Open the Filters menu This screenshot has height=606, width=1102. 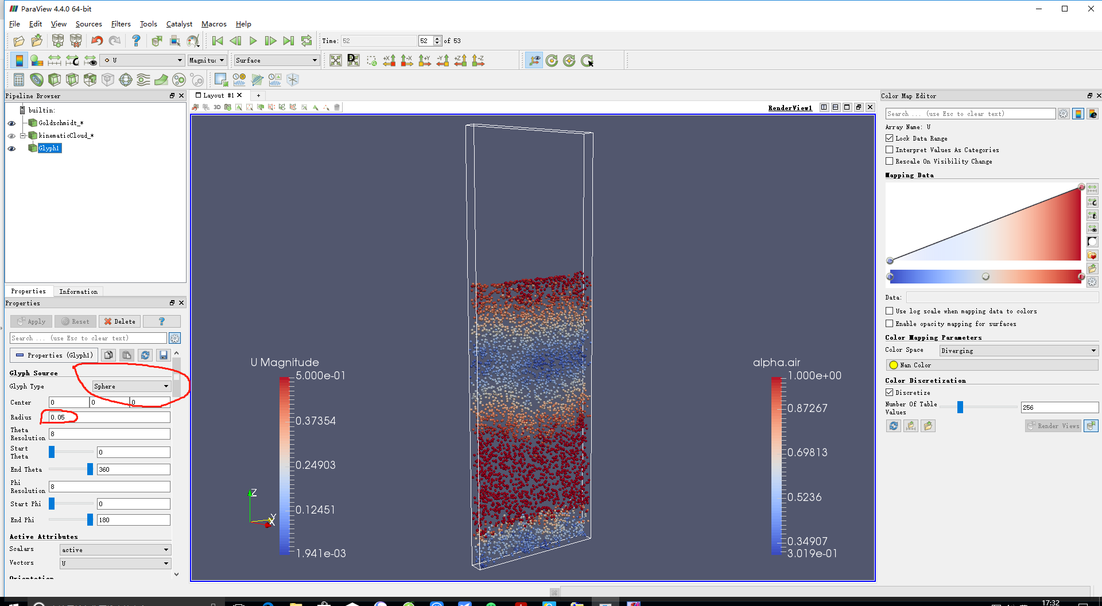pyautogui.click(x=121, y=24)
